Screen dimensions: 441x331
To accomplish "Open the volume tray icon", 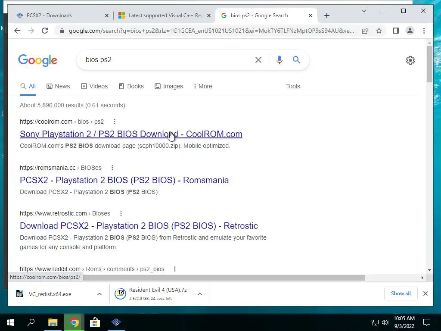I will pyautogui.click(x=385, y=322).
